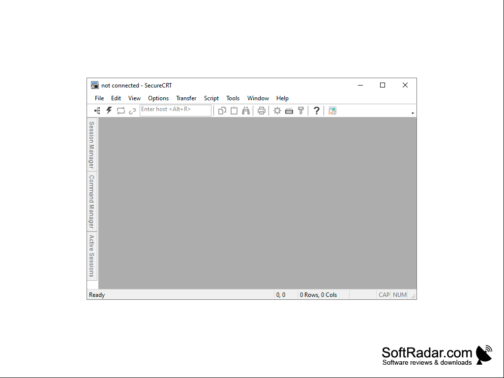Open the Session Manager side tab

click(91, 145)
